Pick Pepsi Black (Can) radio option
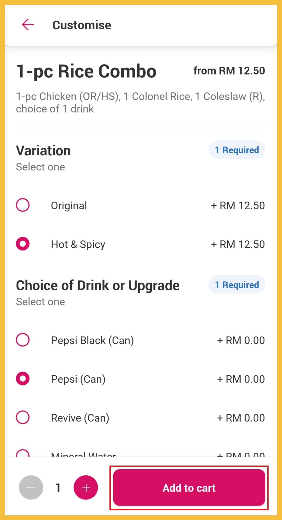The image size is (282, 520). 23,340
